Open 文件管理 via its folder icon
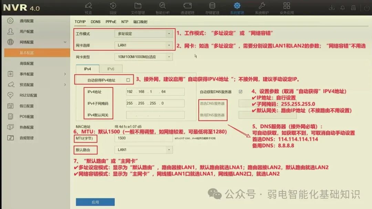372x209 pixels. point(138,8)
